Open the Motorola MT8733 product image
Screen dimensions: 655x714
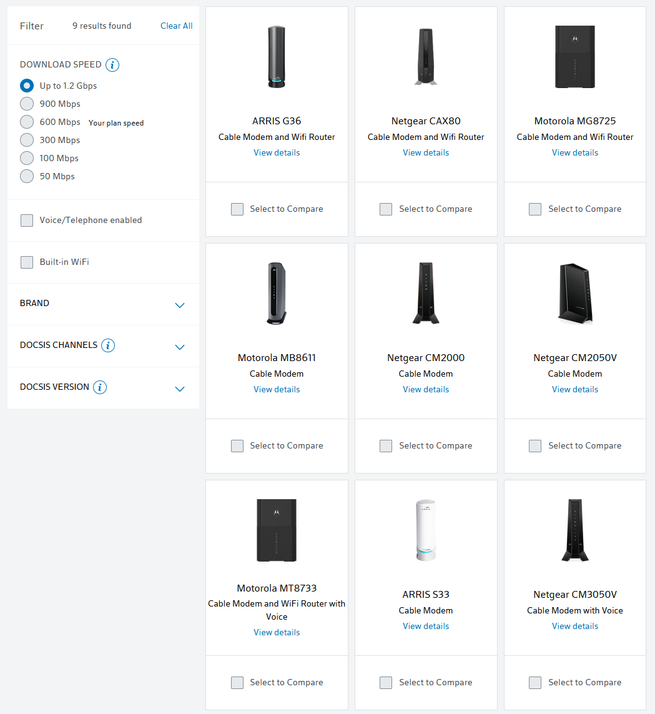pos(277,530)
